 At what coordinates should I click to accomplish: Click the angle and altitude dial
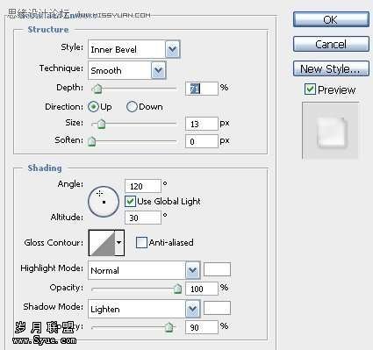pos(104,202)
